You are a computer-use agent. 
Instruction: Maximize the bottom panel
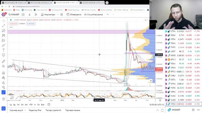[162, 110]
